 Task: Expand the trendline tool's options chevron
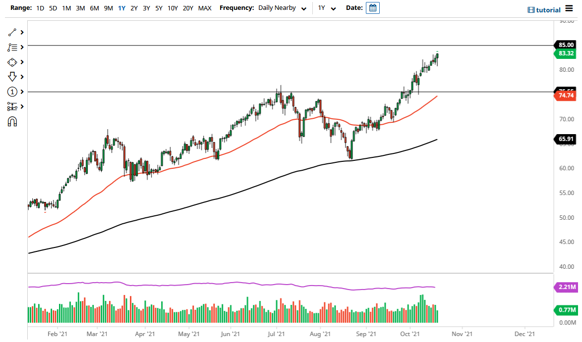21,32
